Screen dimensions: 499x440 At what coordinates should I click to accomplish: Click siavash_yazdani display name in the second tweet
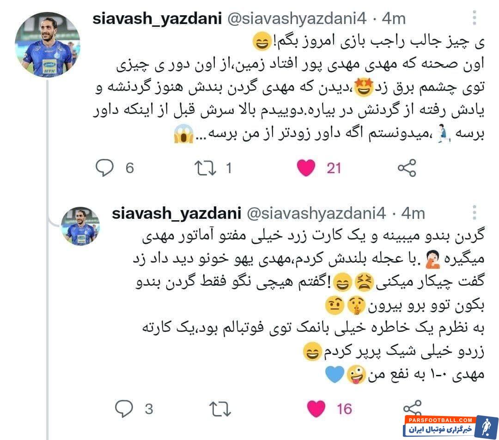point(176,213)
